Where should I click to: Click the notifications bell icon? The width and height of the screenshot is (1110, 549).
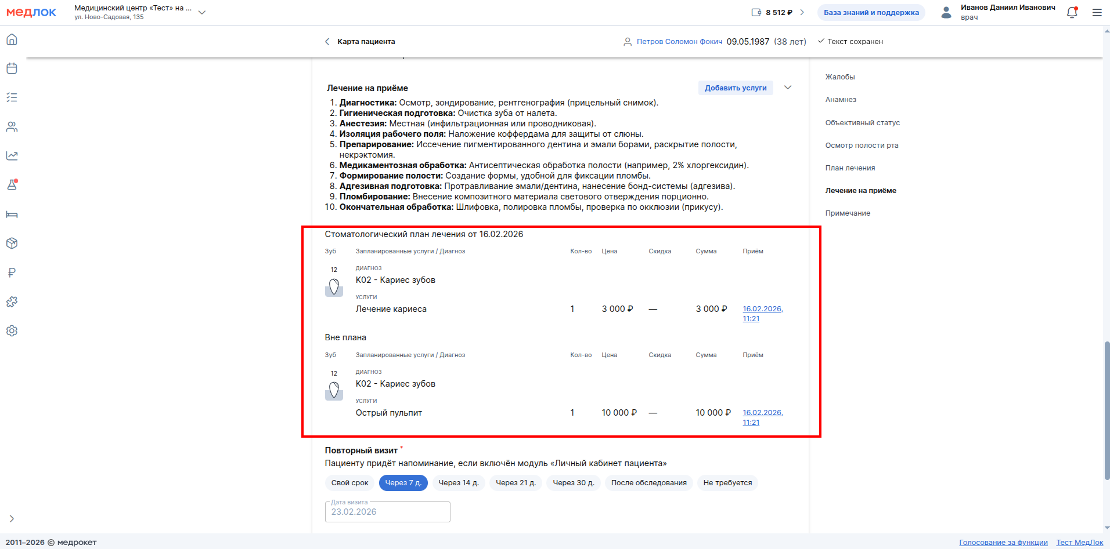(x=1072, y=13)
